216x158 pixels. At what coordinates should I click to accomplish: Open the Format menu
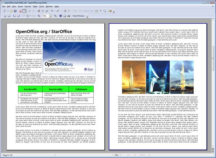(x=28, y=6)
